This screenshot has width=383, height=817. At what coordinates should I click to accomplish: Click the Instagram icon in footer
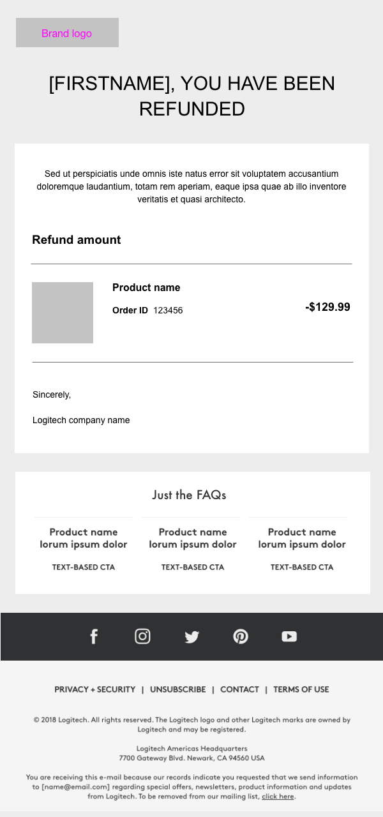142,636
